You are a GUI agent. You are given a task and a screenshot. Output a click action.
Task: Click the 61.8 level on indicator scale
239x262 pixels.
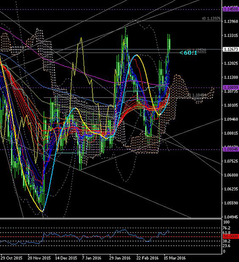pos(227,232)
